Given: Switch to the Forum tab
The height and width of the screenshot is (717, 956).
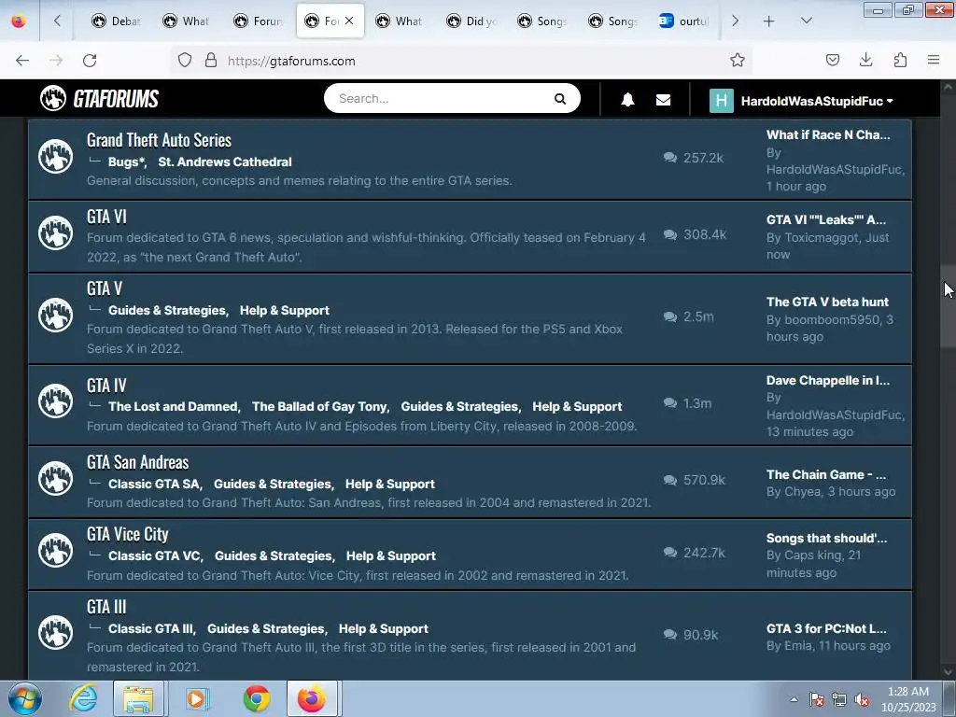Looking at the screenshot, I should click(258, 21).
